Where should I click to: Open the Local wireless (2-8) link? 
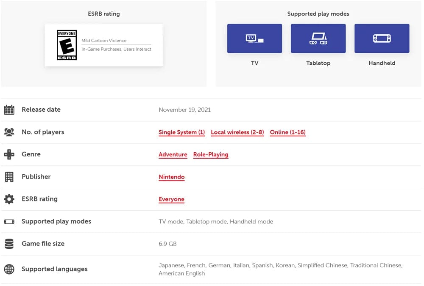[x=237, y=132]
